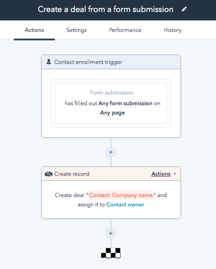Click the handshake deal icon
Viewport: 216px width, 269px height.
48,174
